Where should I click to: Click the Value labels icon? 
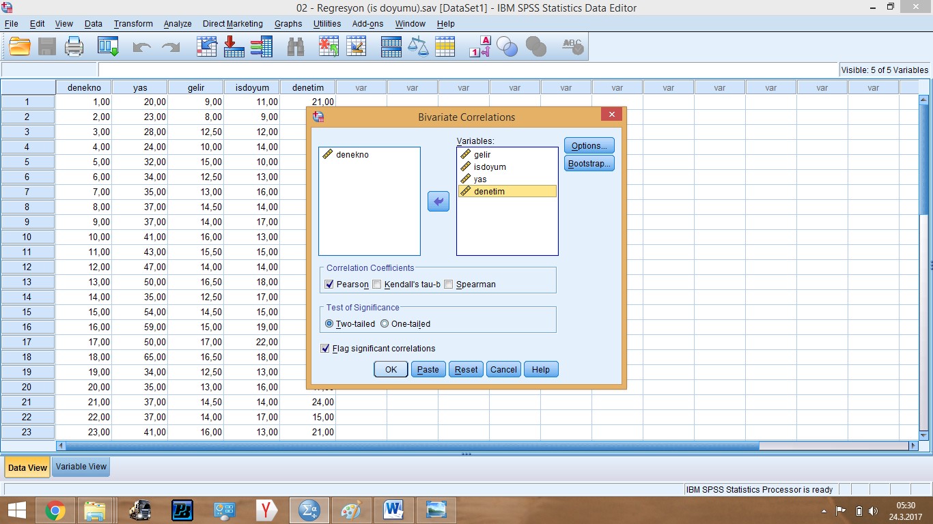coord(480,46)
